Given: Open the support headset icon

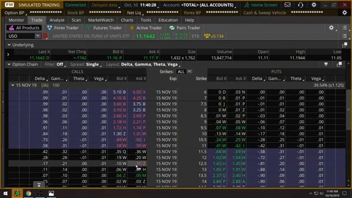Looking at the screenshot, I should [301, 5].
